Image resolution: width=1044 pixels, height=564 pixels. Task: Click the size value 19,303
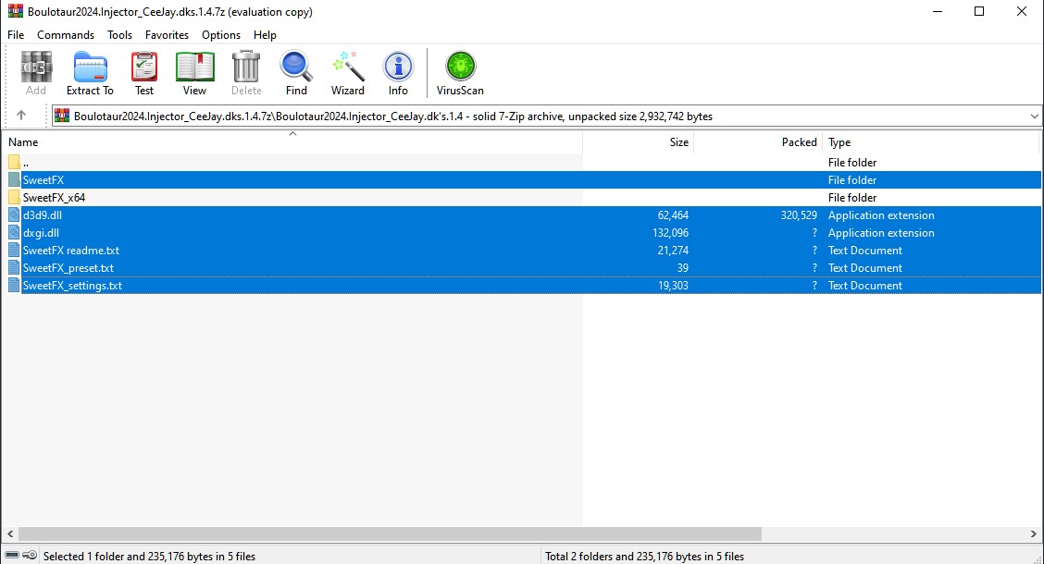(x=673, y=286)
